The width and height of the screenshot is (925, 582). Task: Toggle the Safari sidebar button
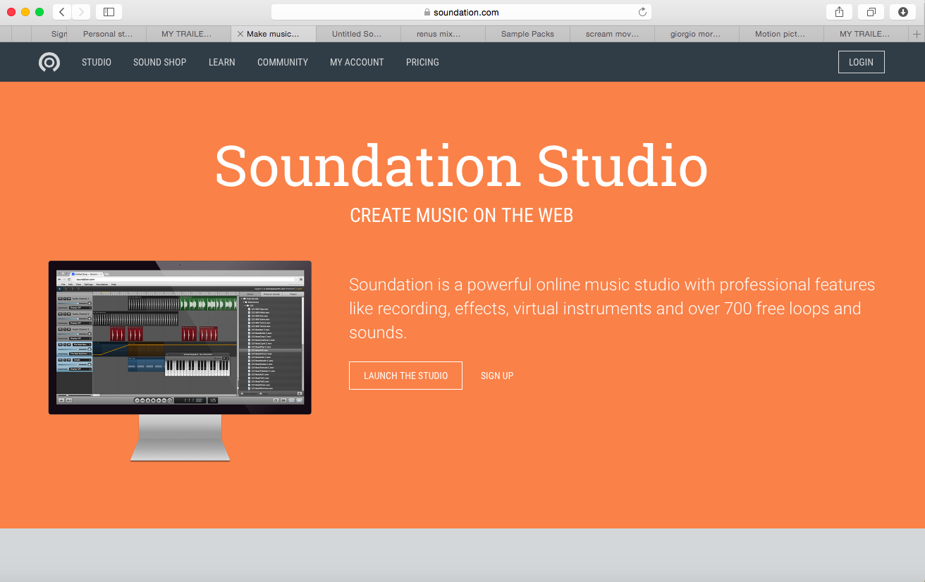109,12
